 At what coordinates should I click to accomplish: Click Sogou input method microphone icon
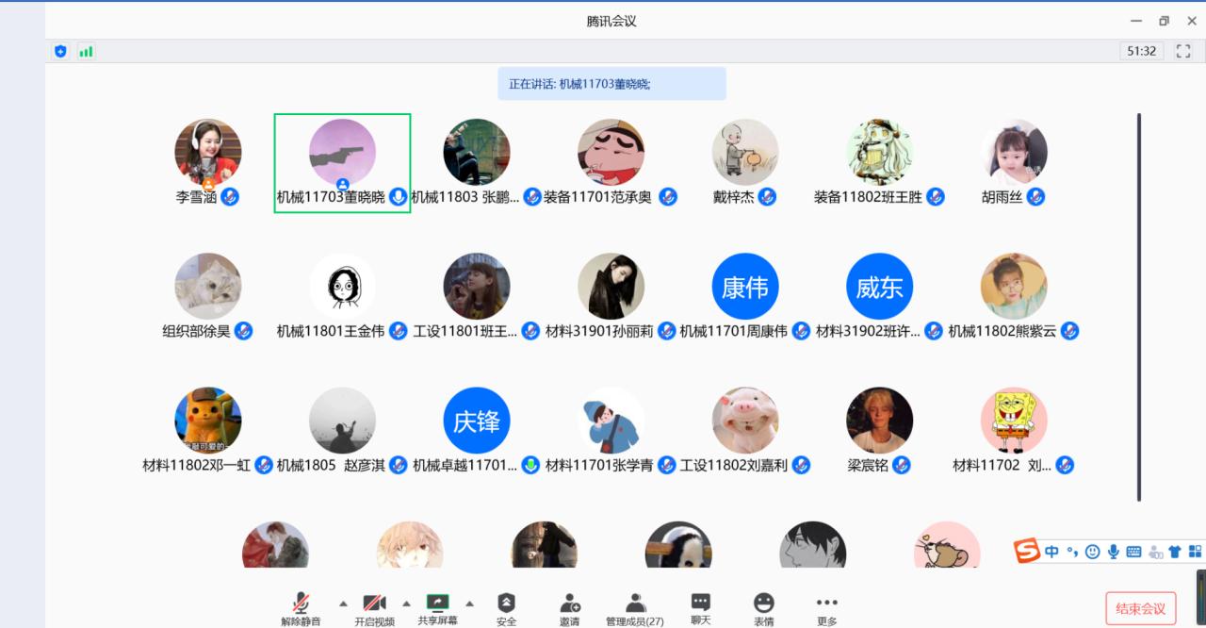tap(1113, 552)
